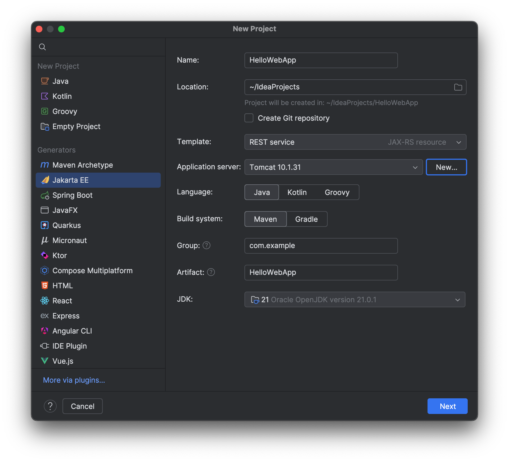
Task: Click the help icon next to Group
Action: pos(207,246)
